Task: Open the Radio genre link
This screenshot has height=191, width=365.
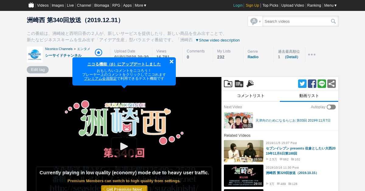Action: pos(253,57)
